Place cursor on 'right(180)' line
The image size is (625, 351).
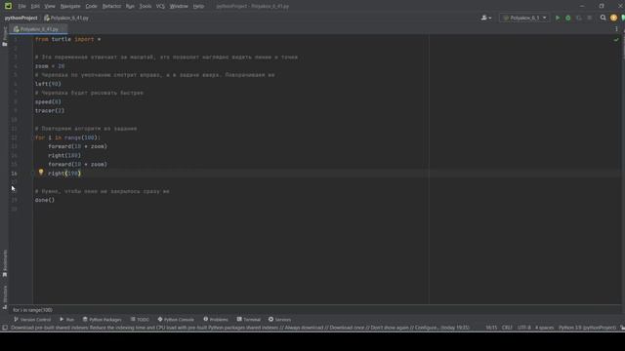pyautogui.click(x=64, y=155)
